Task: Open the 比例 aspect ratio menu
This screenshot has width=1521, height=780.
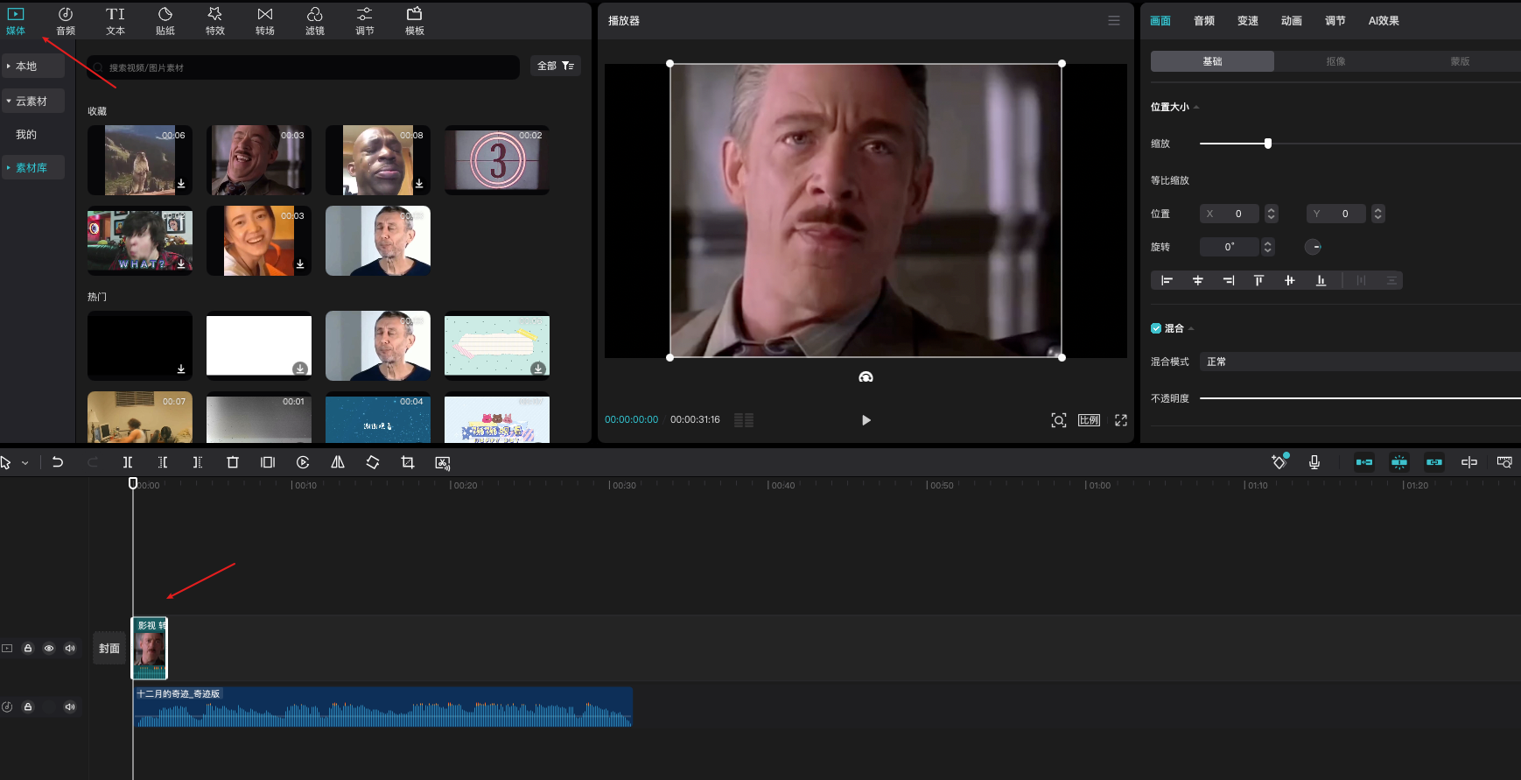Action: pyautogui.click(x=1089, y=420)
